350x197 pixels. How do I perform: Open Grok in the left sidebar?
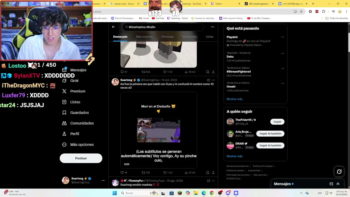point(70,81)
